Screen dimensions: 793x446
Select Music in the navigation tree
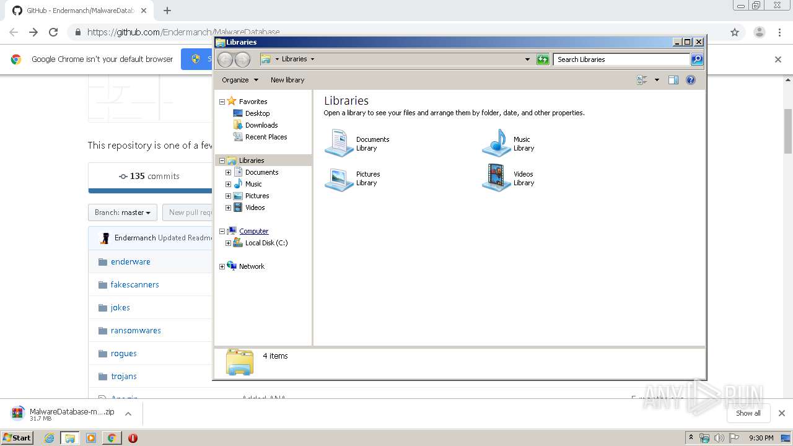pos(253,184)
